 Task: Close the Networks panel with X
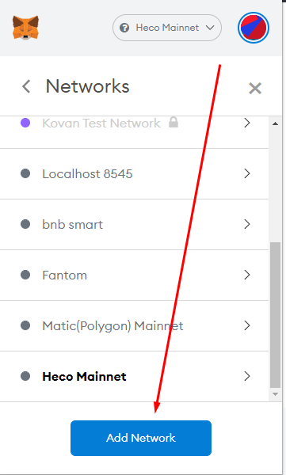[x=255, y=89]
